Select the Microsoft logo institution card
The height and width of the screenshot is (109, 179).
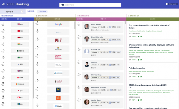click(58, 49)
